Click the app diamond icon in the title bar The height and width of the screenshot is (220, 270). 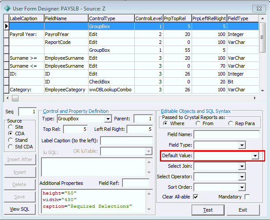tap(7, 8)
